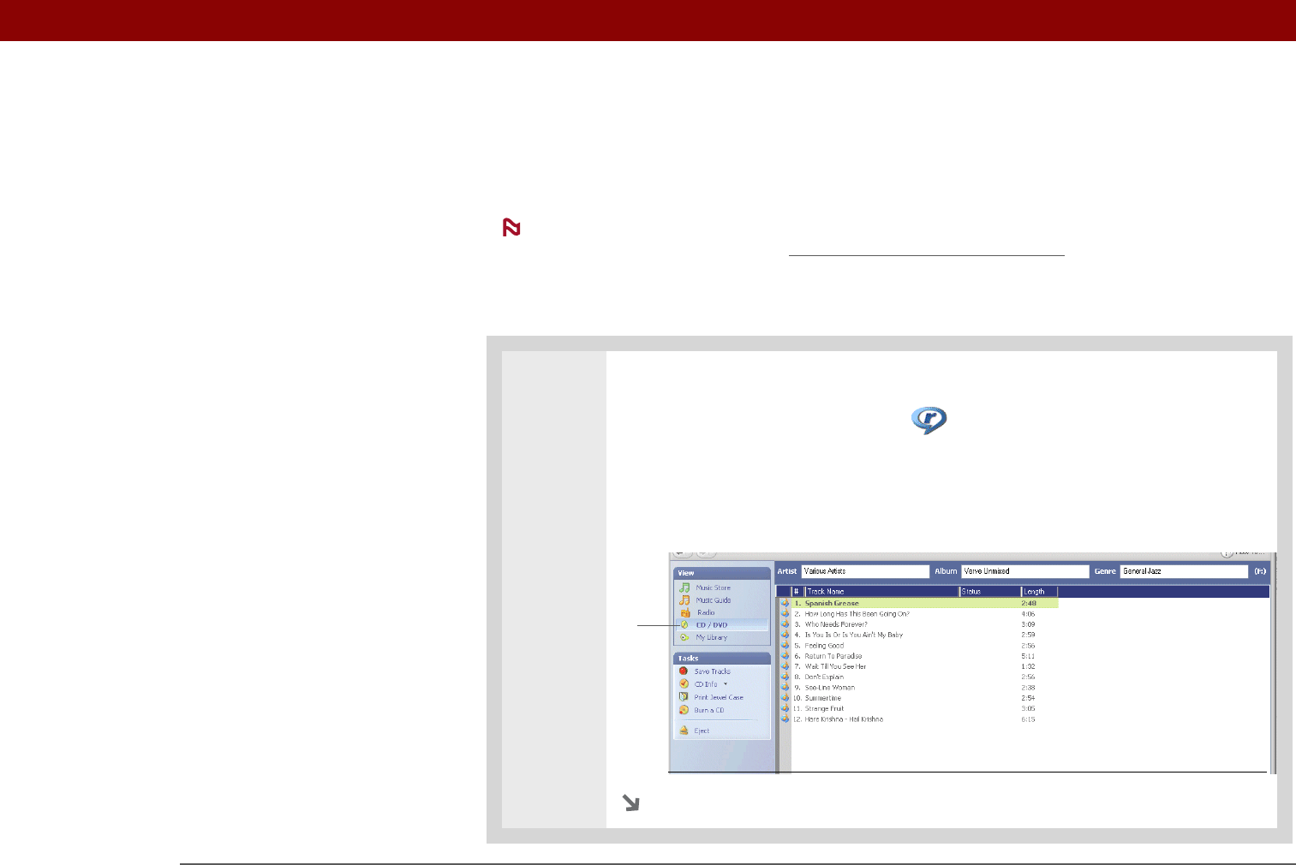Click the track icon beside Return To Paradise
The width and height of the screenshot is (1296, 865).
click(x=785, y=656)
